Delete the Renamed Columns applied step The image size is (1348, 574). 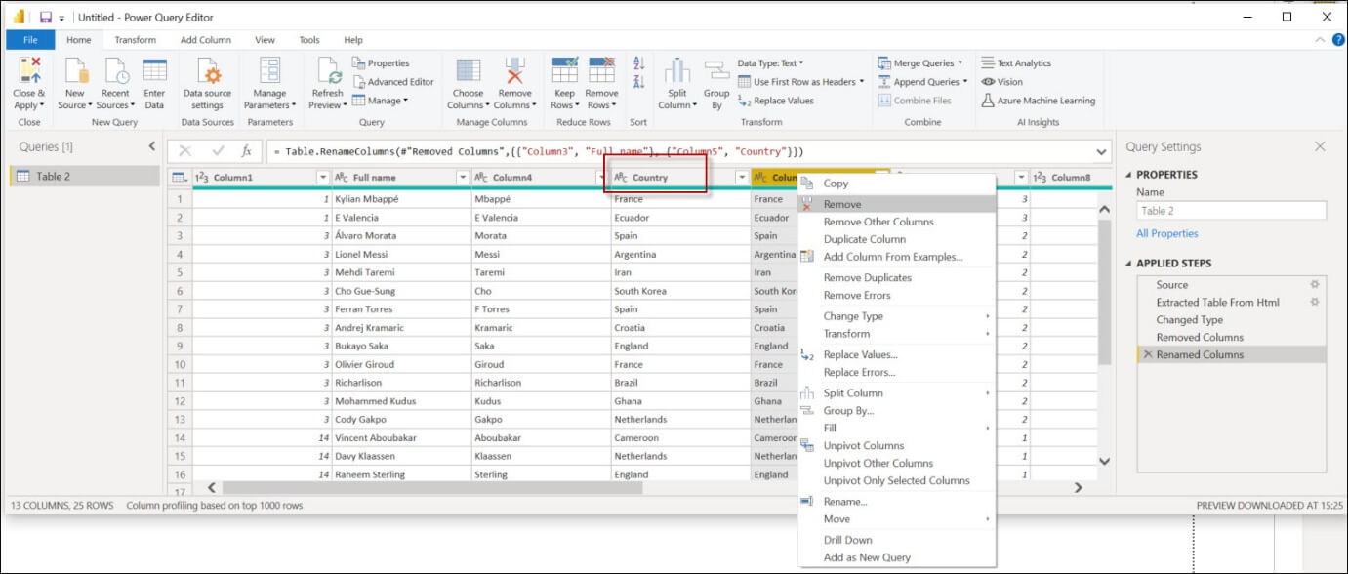pyautogui.click(x=1148, y=355)
